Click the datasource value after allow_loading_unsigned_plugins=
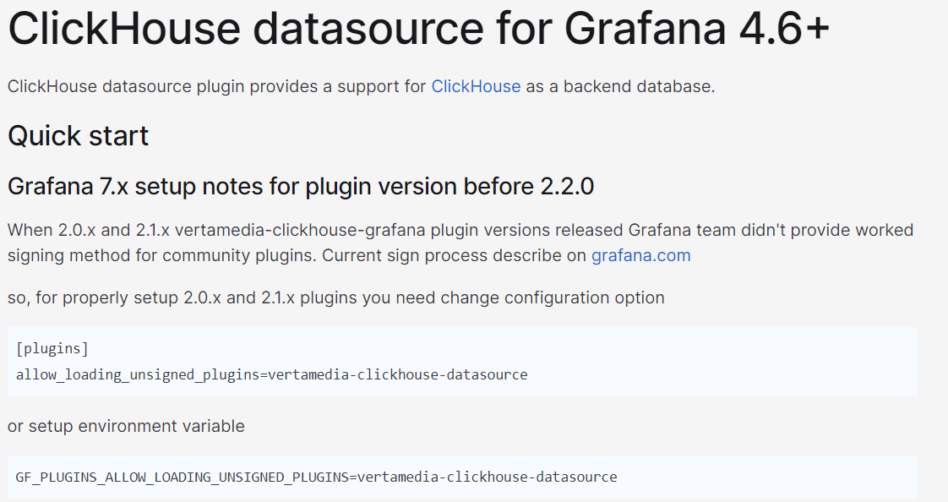The image size is (948, 502). pos(397,374)
